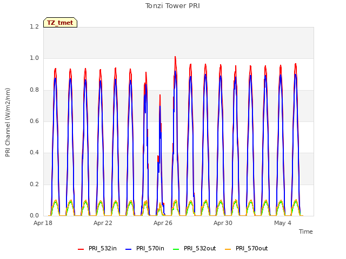Click the red PRI_532in legend swatch

(81, 249)
